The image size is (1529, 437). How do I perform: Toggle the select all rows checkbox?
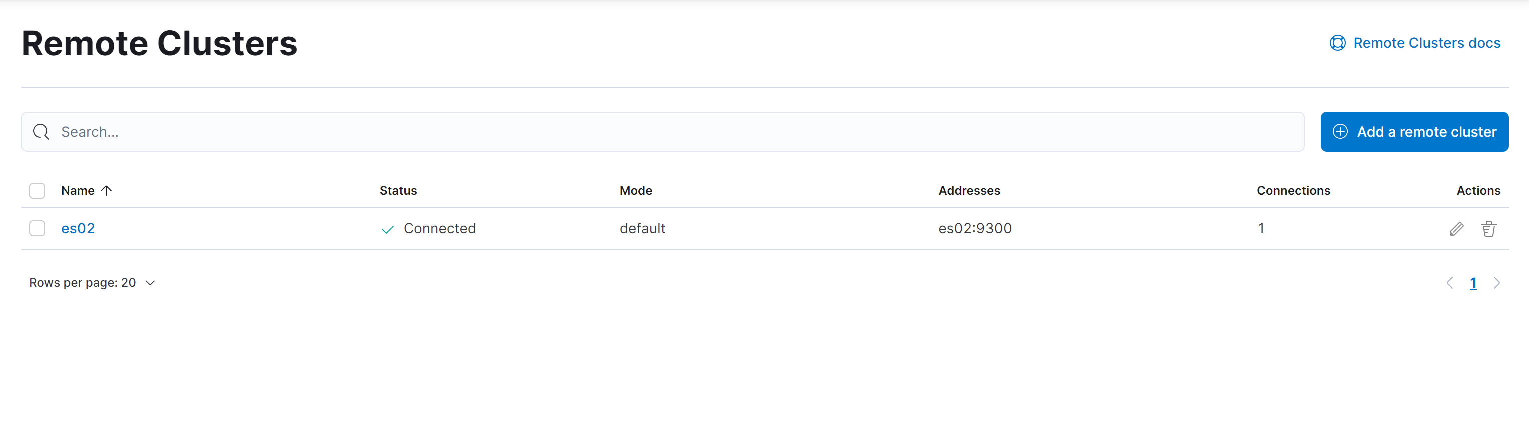tap(37, 191)
